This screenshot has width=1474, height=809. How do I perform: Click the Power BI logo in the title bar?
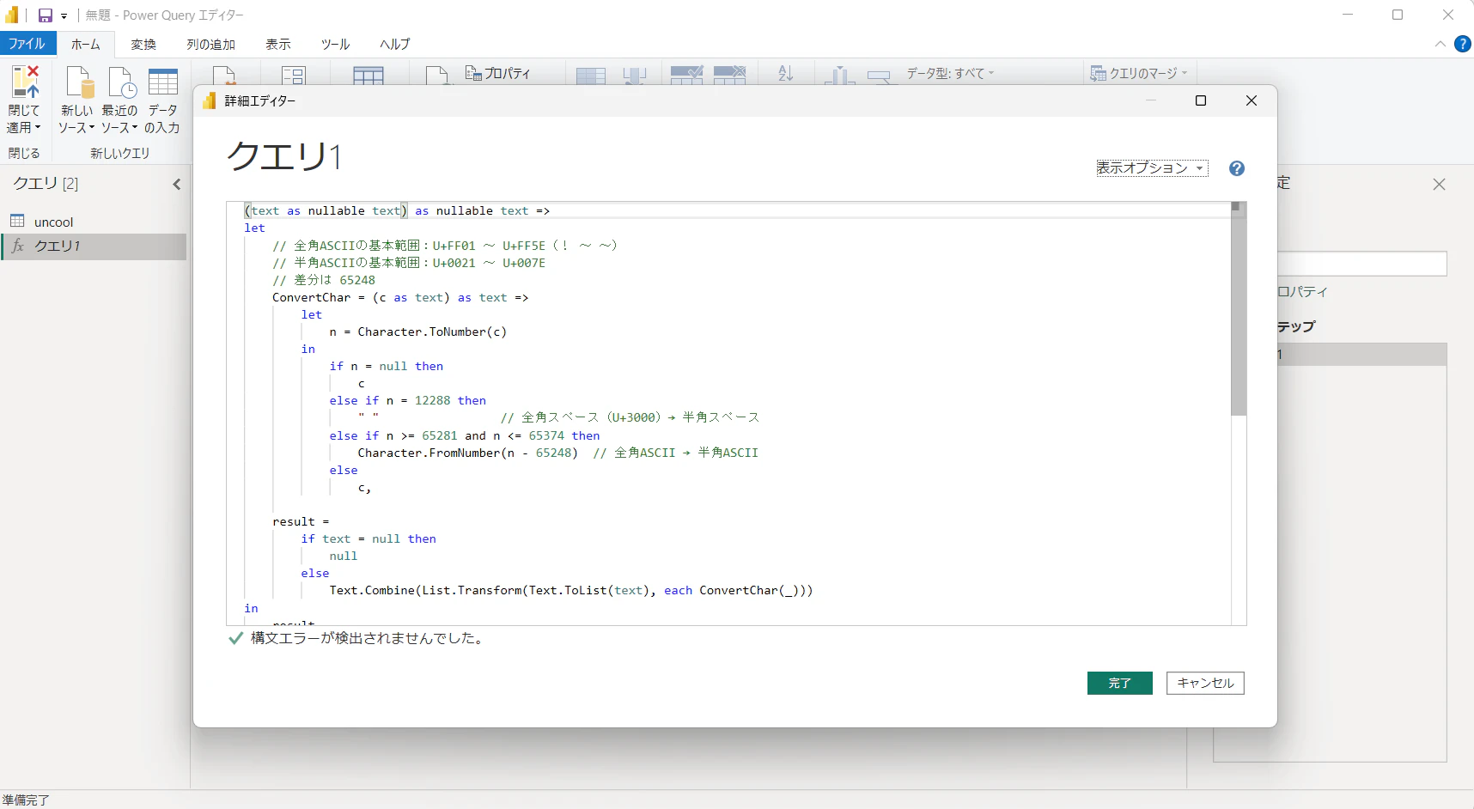click(x=12, y=15)
